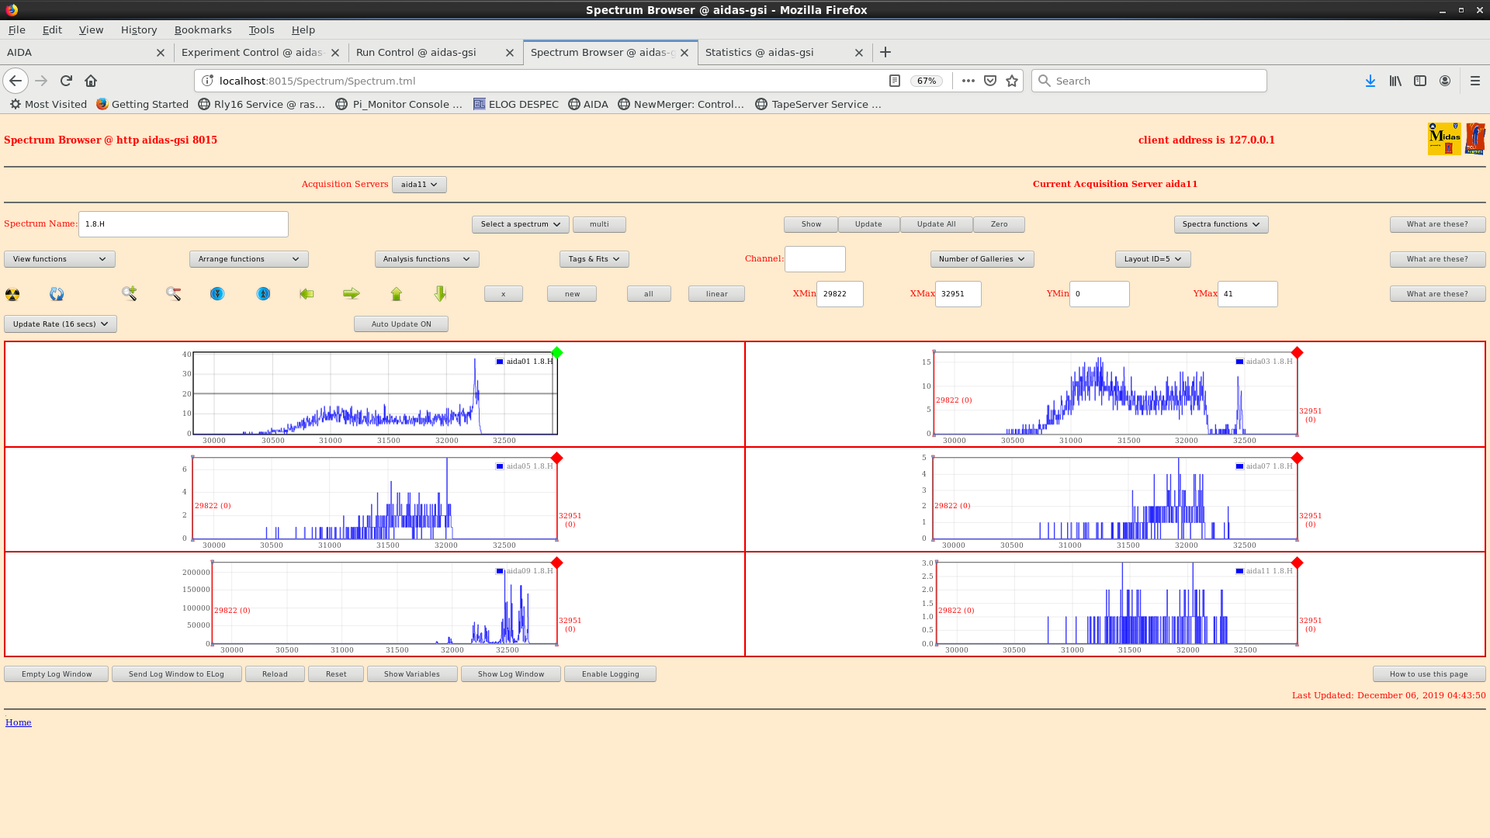
Task: Expand Spectra functions dropdown
Action: (x=1221, y=224)
